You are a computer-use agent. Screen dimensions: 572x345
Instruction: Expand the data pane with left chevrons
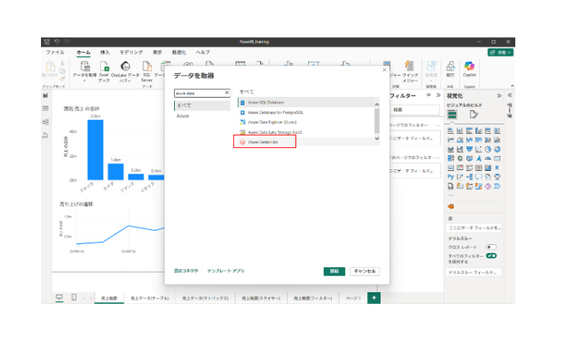coord(510,95)
